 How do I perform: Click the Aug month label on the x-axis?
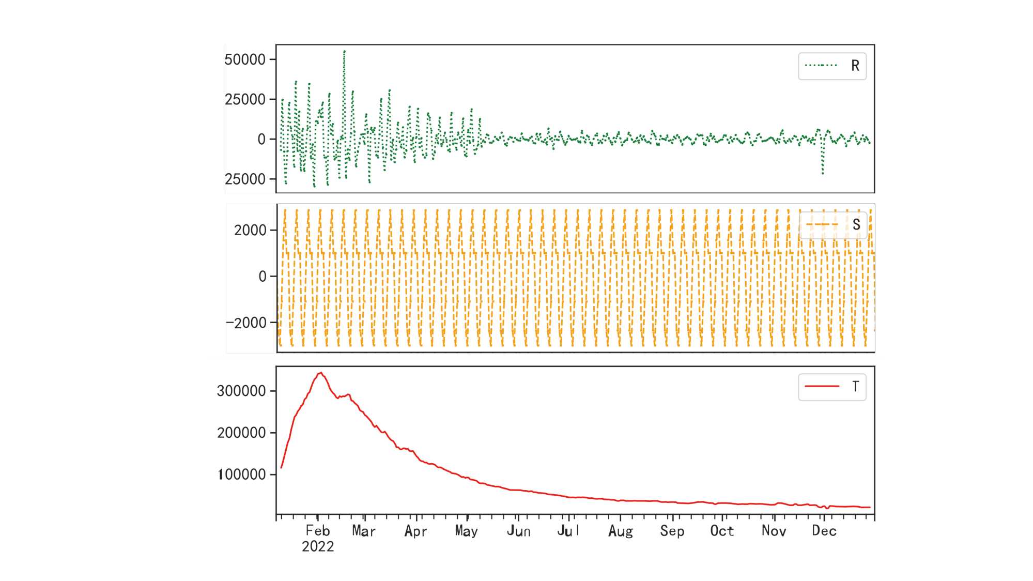pyautogui.click(x=620, y=531)
